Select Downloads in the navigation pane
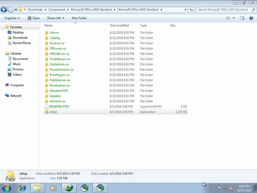Screen dimensions: 257x193 (x=20, y=38)
